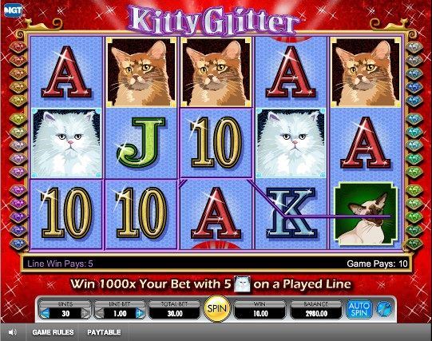
Task: Open the wrench settings icon
Action: (384, 308)
